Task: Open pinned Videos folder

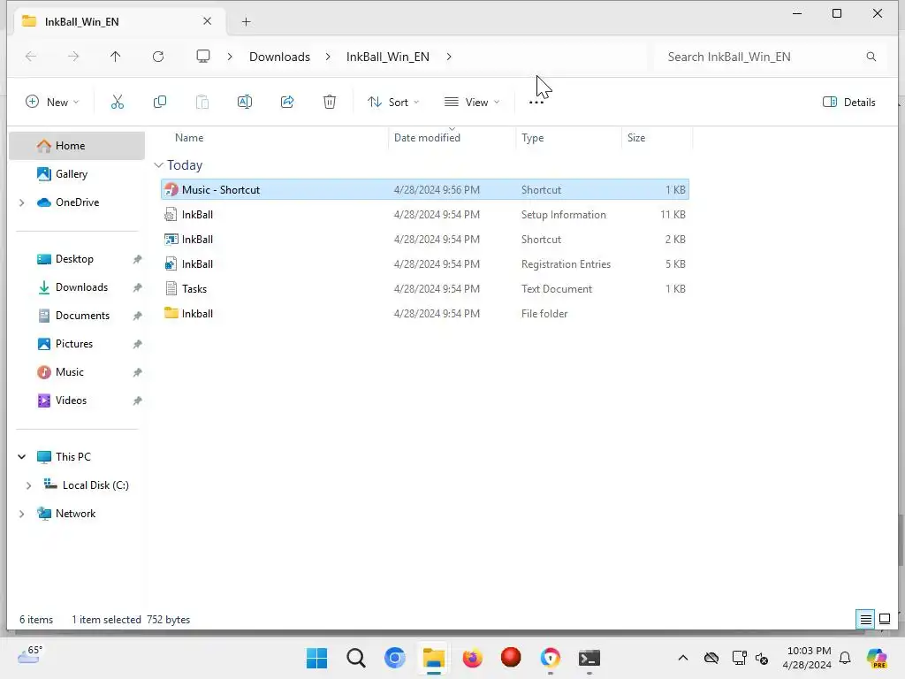Action: coord(71,401)
